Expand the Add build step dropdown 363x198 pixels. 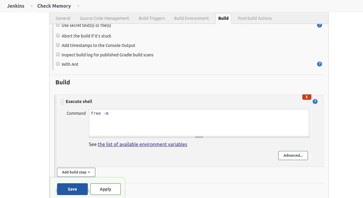76,172
